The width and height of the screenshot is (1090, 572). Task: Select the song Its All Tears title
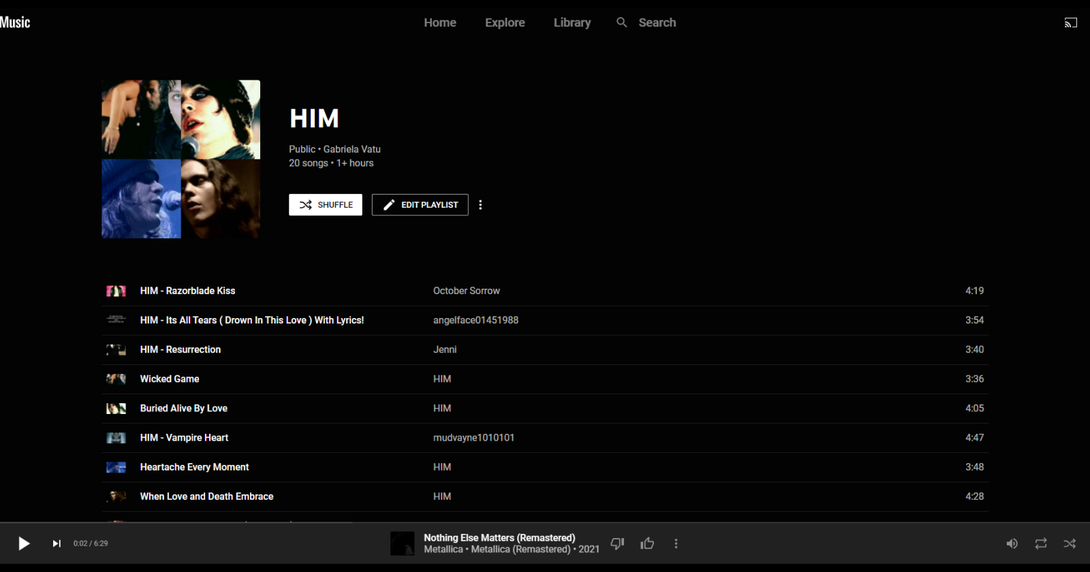tap(252, 320)
